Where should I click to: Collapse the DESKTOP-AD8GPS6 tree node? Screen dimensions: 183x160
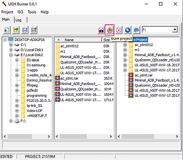pos(5,40)
